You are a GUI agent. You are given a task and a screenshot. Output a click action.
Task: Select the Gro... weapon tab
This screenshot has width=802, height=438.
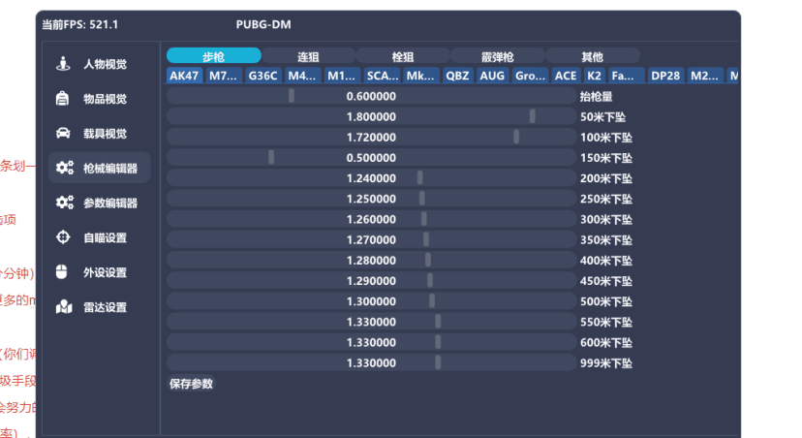coord(531,76)
